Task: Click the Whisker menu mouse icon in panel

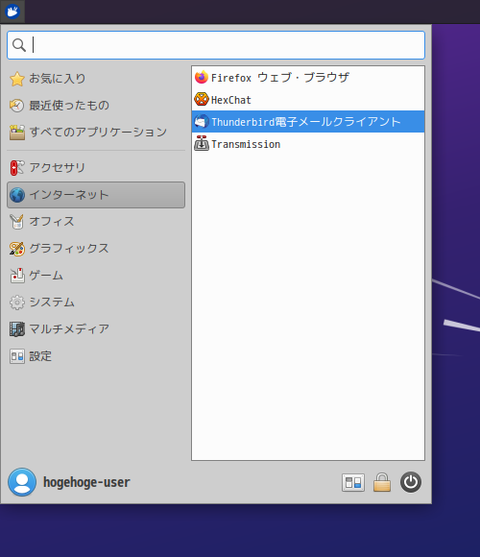Action: pos(12,12)
